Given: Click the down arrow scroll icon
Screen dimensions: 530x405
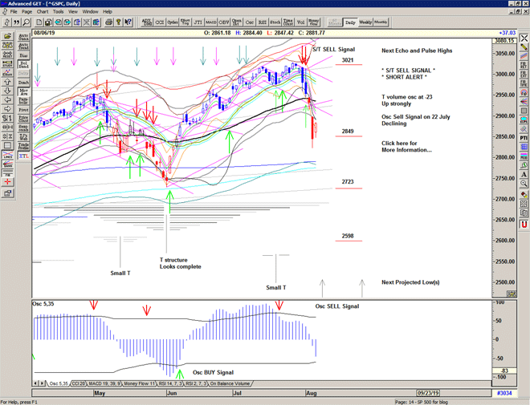Looking at the screenshot, I should [8, 91].
